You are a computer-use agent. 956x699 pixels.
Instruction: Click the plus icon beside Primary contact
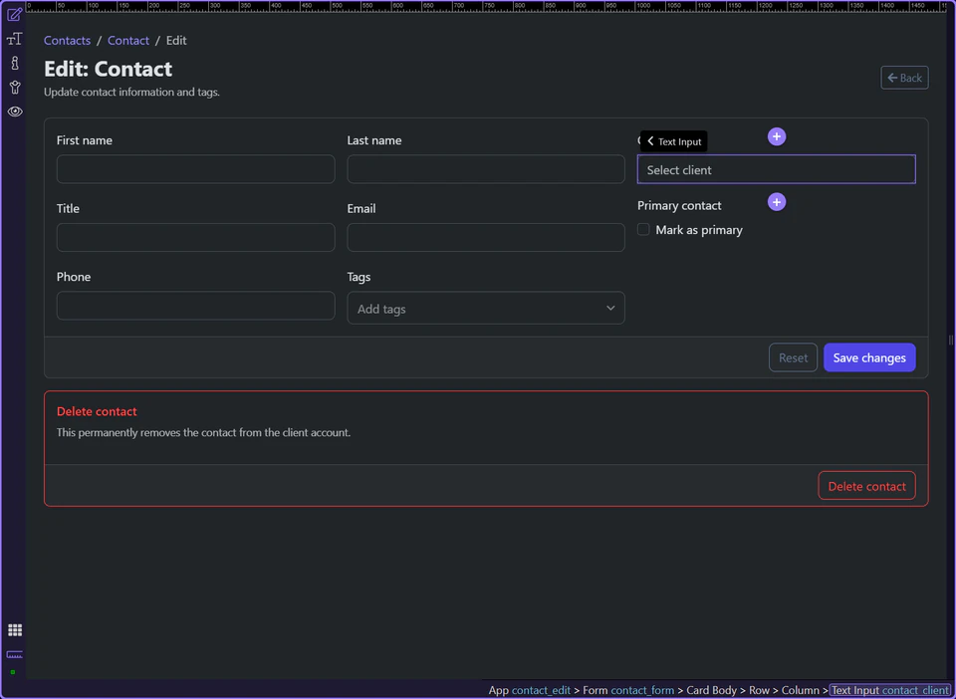[776, 201]
